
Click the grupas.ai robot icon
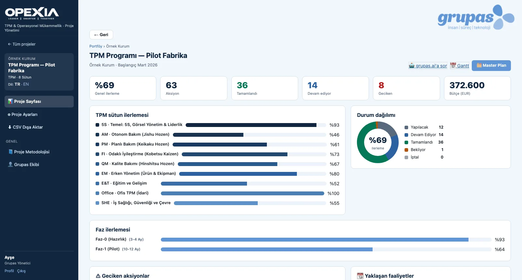coord(412,65)
